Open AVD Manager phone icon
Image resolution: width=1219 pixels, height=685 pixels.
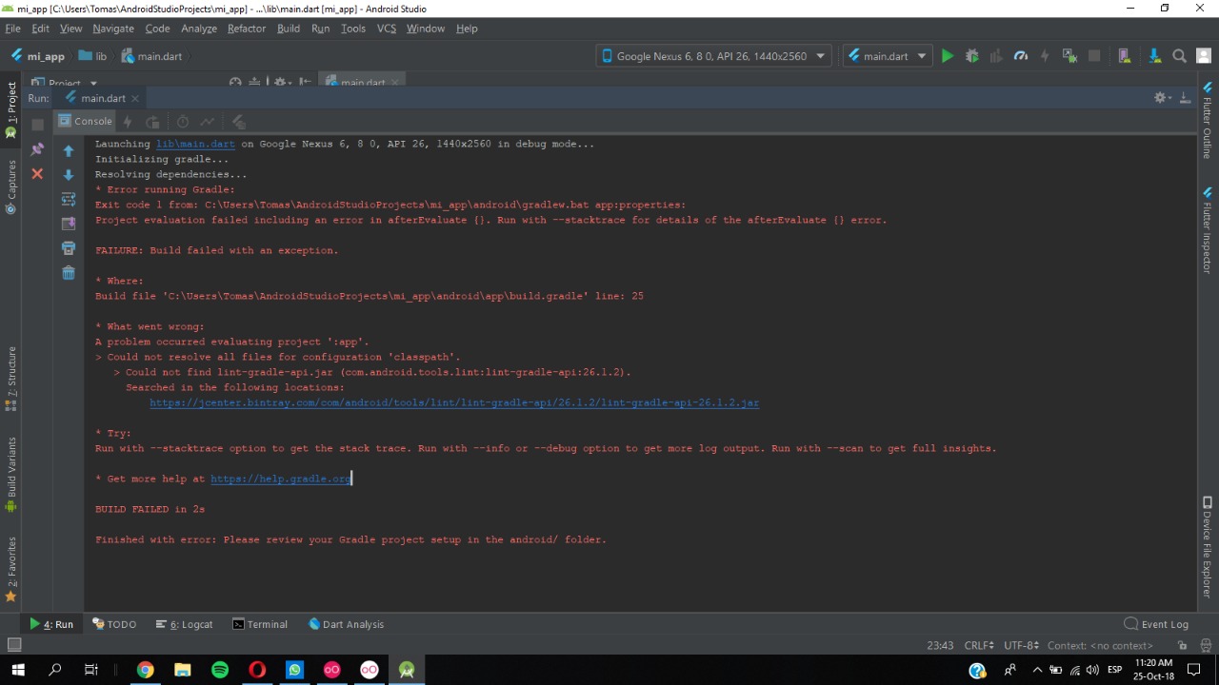click(x=1124, y=56)
